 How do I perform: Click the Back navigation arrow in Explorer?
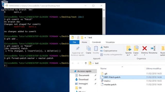click(x=73, y=63)
